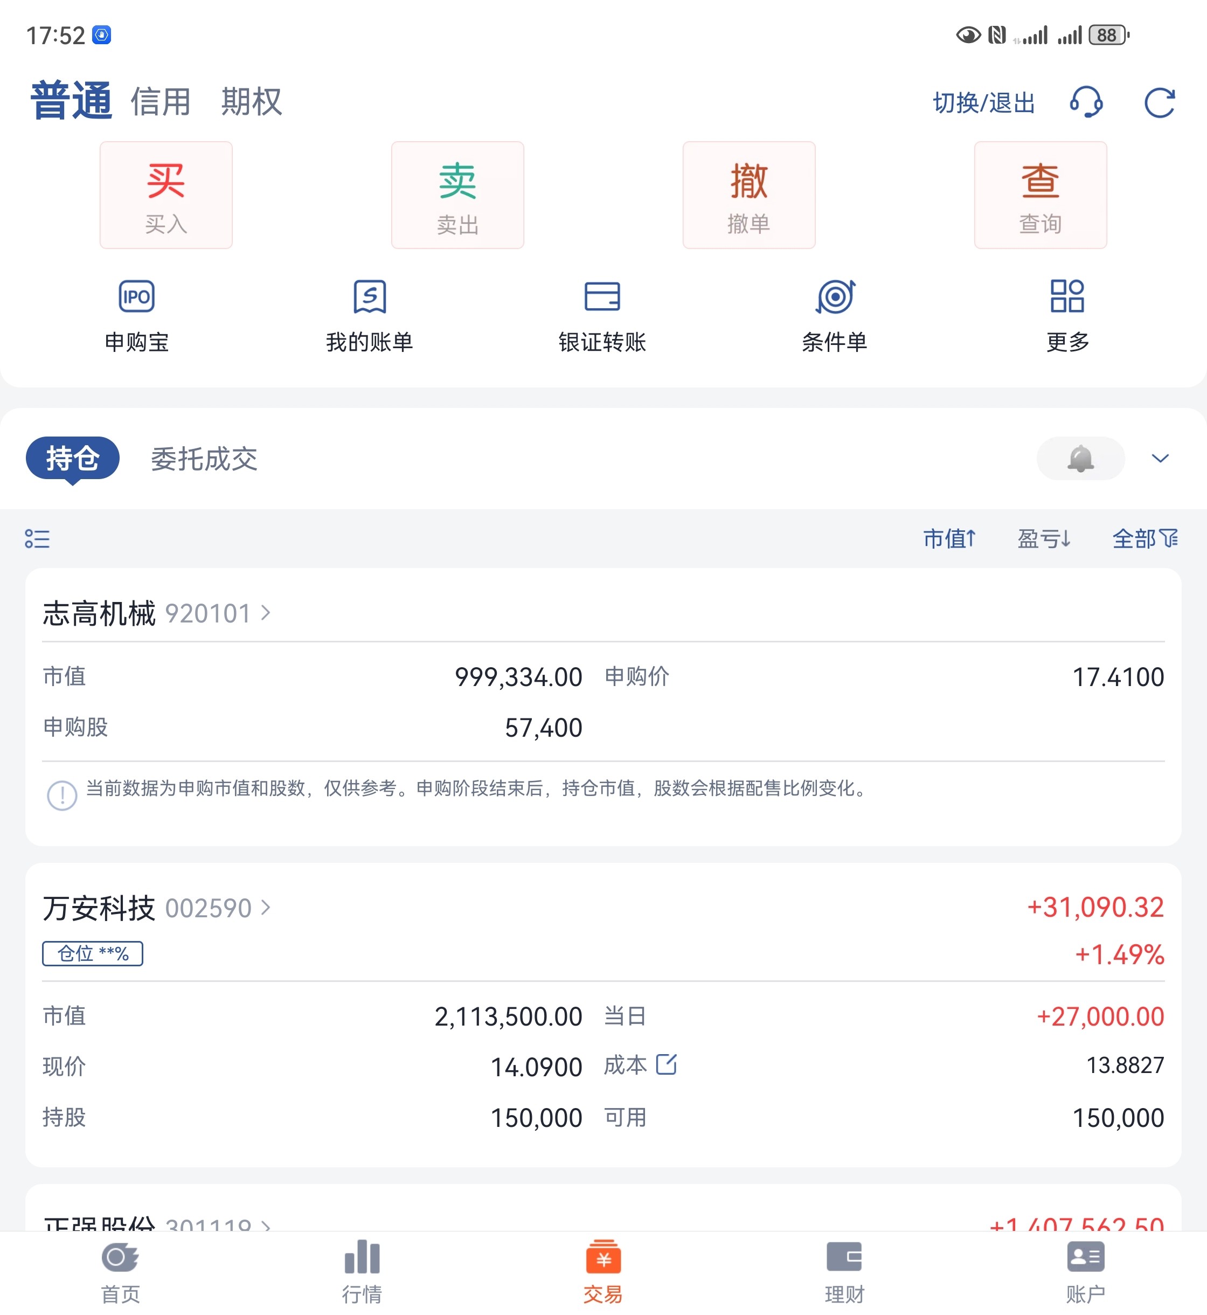This screenshot has width=1207, height=1315.
Task: Open the 全部 filter
Action: point(1145,538)
